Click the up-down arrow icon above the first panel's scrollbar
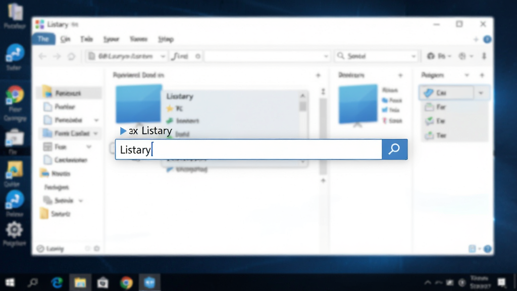The width and height of the screenshot is (517, 291). pyautogui.click(x=323, y=91)
